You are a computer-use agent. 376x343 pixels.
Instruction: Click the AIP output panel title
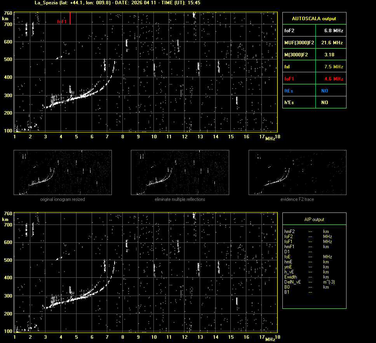pyautogui.click(x=314, y=219)
